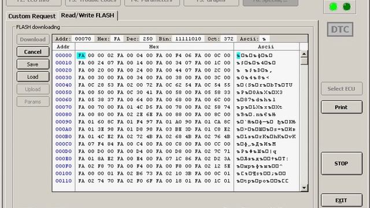Image resolution: width=370 pixels, height=208 pixels.
Task: Select address row 00060
Action: pos(64,99)
